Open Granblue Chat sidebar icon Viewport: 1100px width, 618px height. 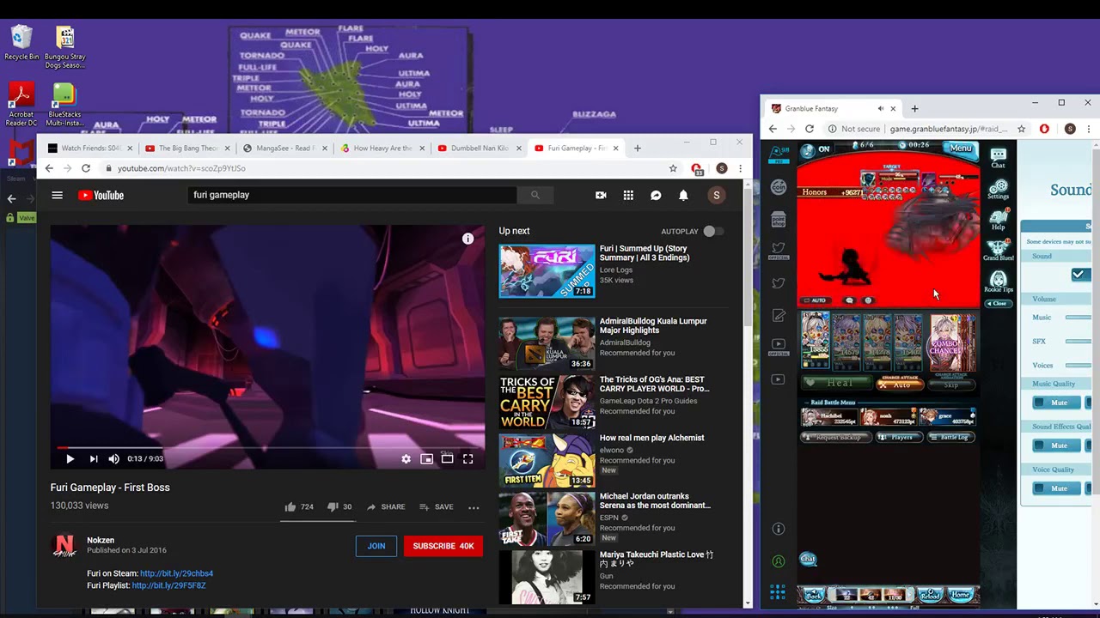point(998,158)
